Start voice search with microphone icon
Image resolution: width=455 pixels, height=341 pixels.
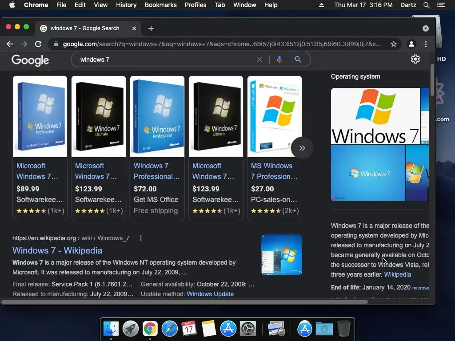279,59
